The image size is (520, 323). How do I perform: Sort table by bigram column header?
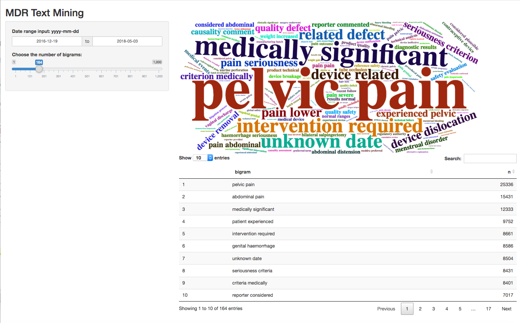tap(243, 172)
